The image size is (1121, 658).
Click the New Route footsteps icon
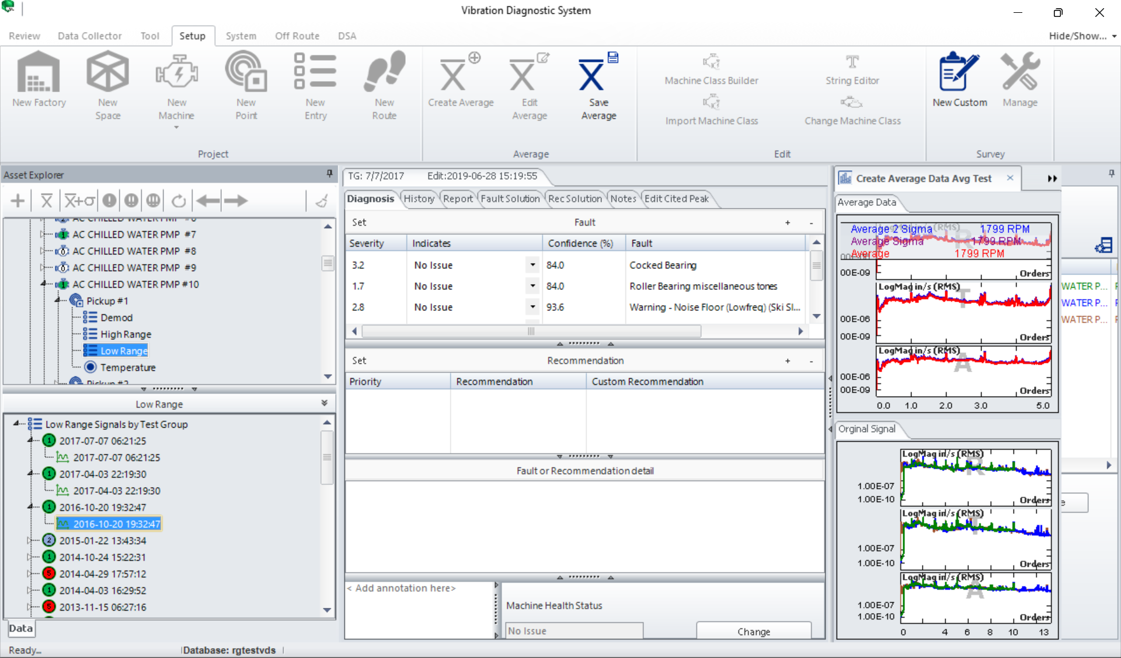pos(384,72)
